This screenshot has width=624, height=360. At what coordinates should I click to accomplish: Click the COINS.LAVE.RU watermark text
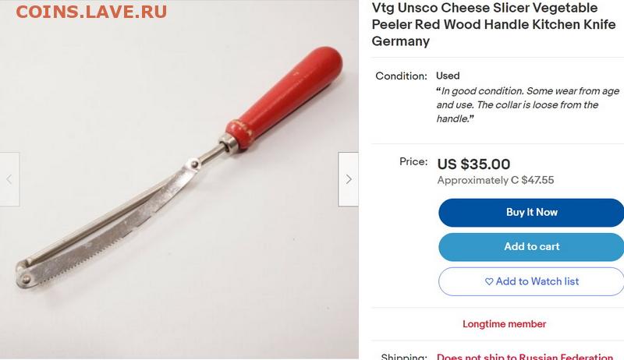coord(91,12)
